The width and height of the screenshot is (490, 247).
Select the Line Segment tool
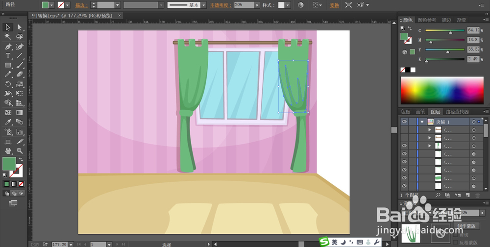click(20, 56)
